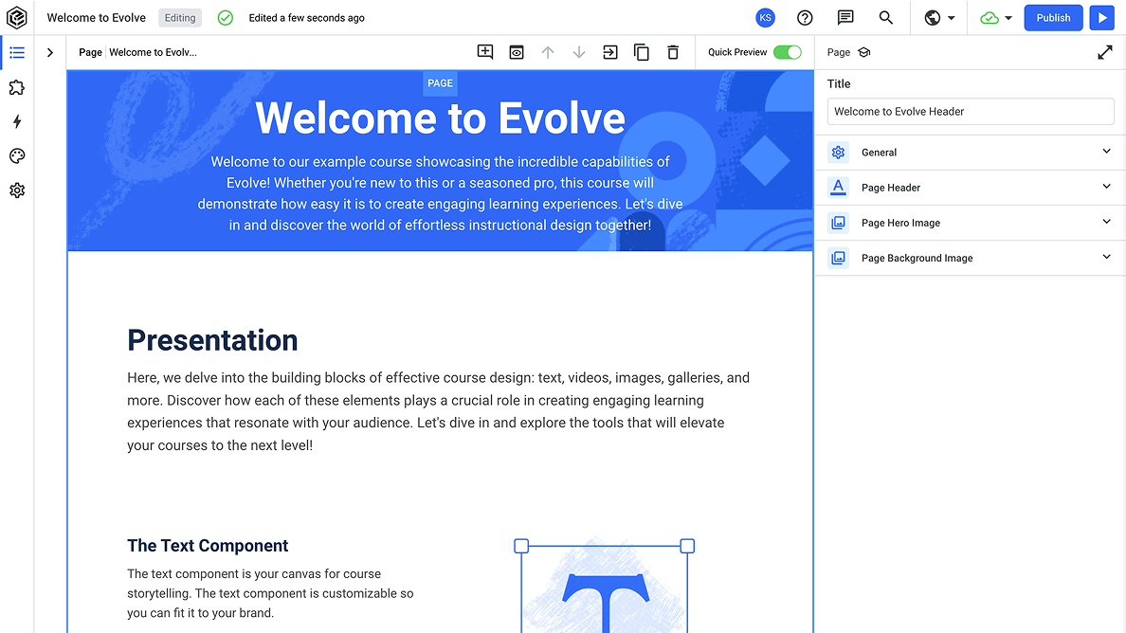Click the green cloud sync status icon
The image size is (1126, 633).
[989, 17]
